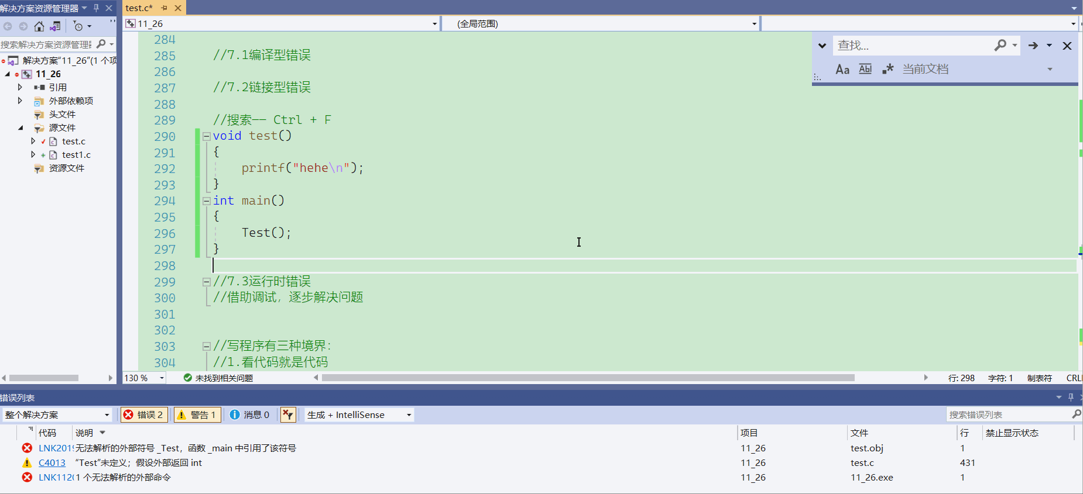Pin the test.c* editor tab
Screen dimensions: 1083x494
164,8
